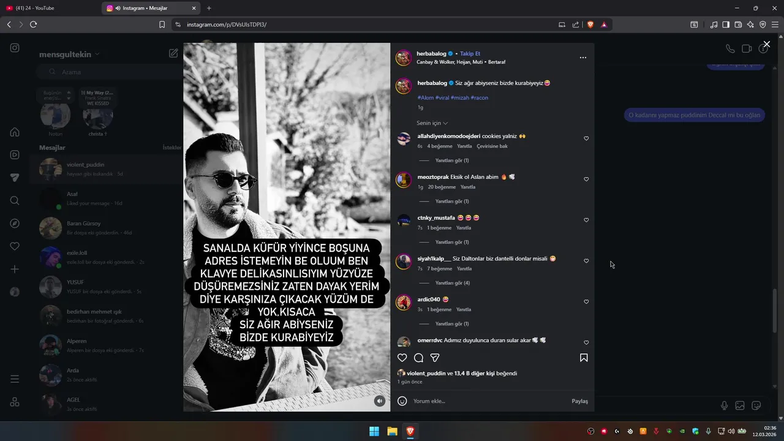Expand replies under meoztoprak comment
Viewport: 784px width, 441px height.
(x=452, y=202)
